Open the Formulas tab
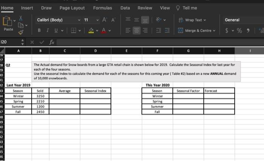 pos(103,8)
